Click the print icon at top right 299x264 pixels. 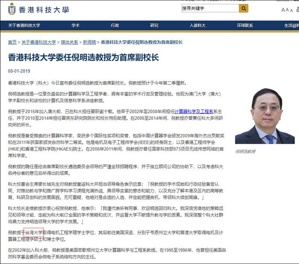point(298,9)
